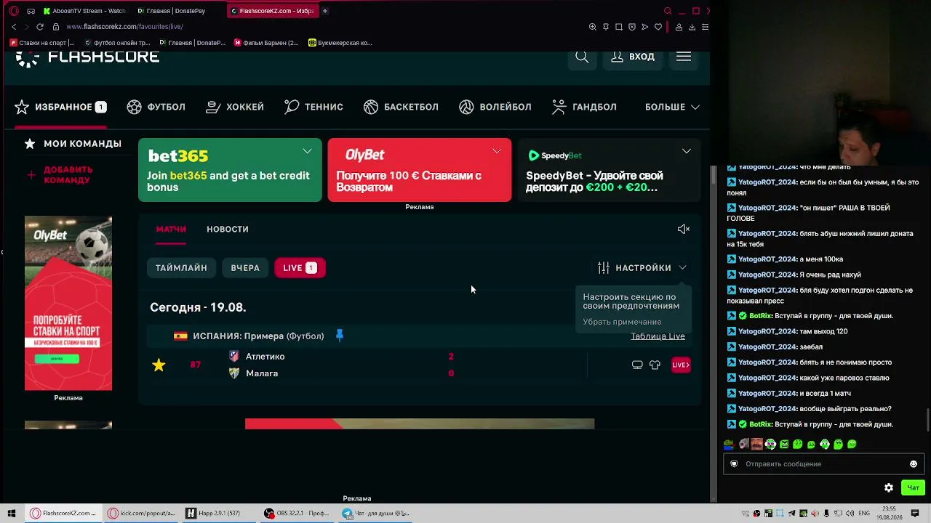Click the zoom magnifier icon in address bar
The height and width of the screenshot is (523, 931).
tap(593, 27)
